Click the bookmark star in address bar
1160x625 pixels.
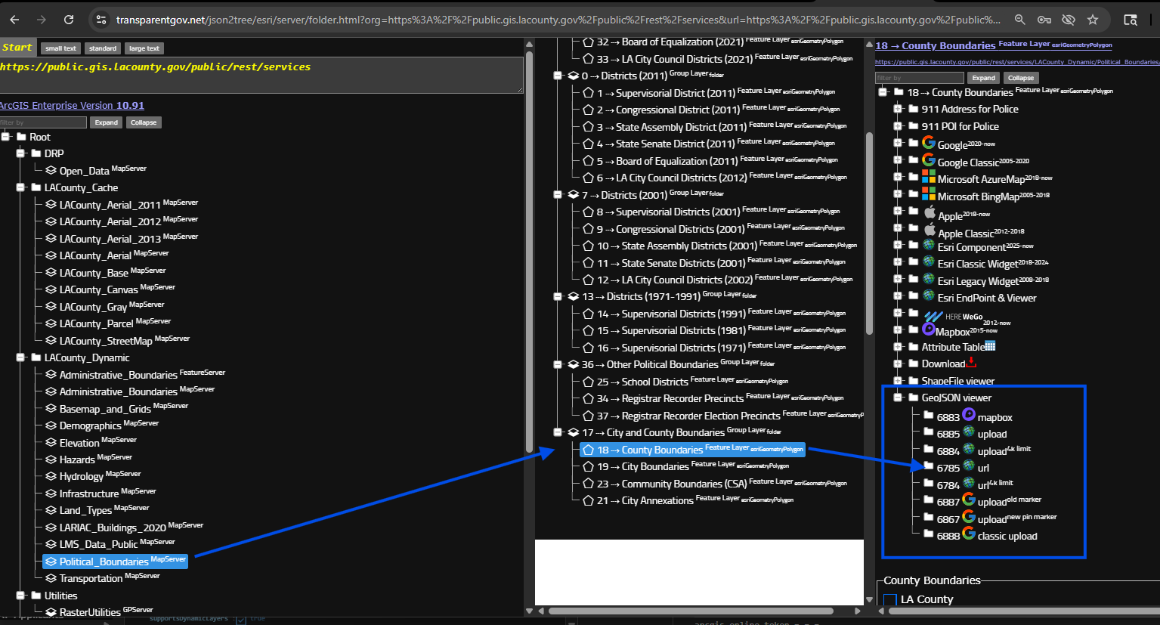(1092, 20)
